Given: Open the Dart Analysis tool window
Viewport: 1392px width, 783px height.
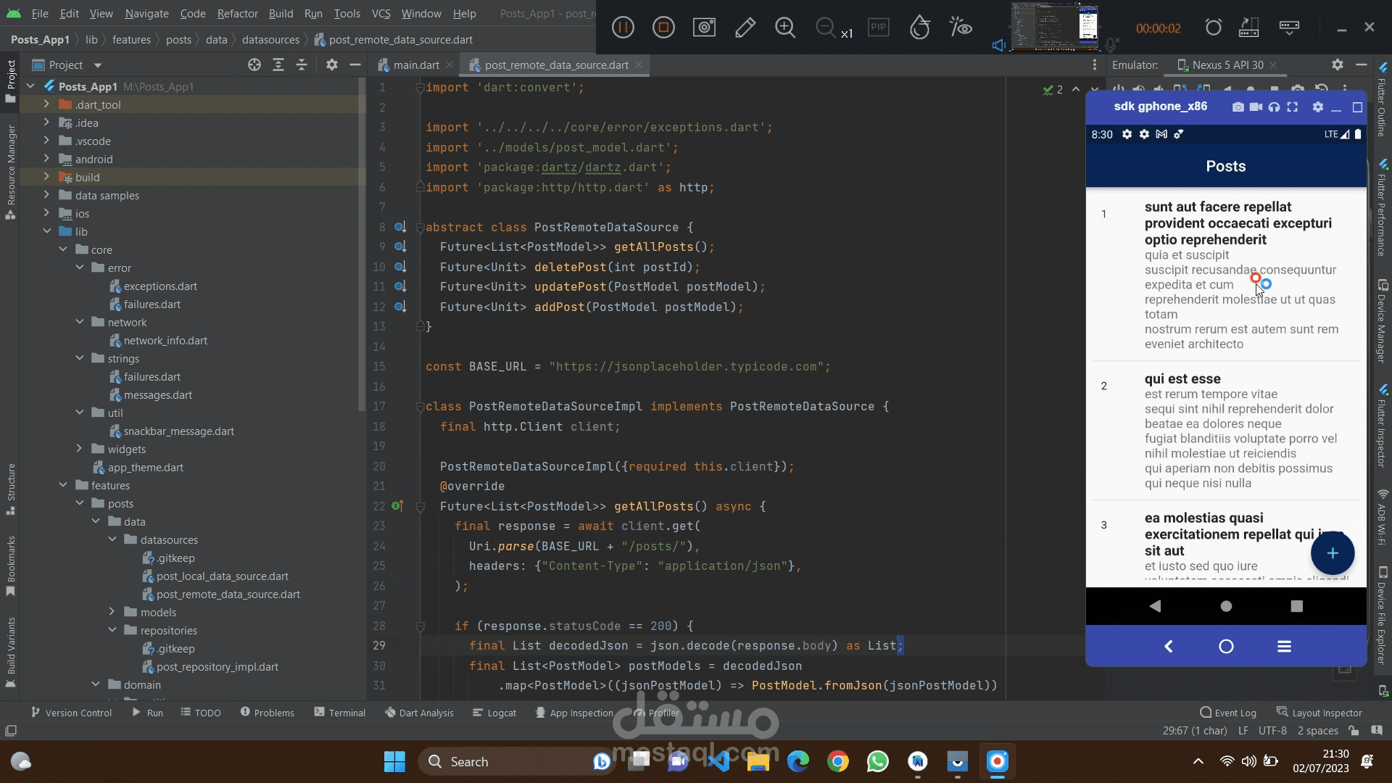Looking at the screenshot, I should [x=419, y=713].
